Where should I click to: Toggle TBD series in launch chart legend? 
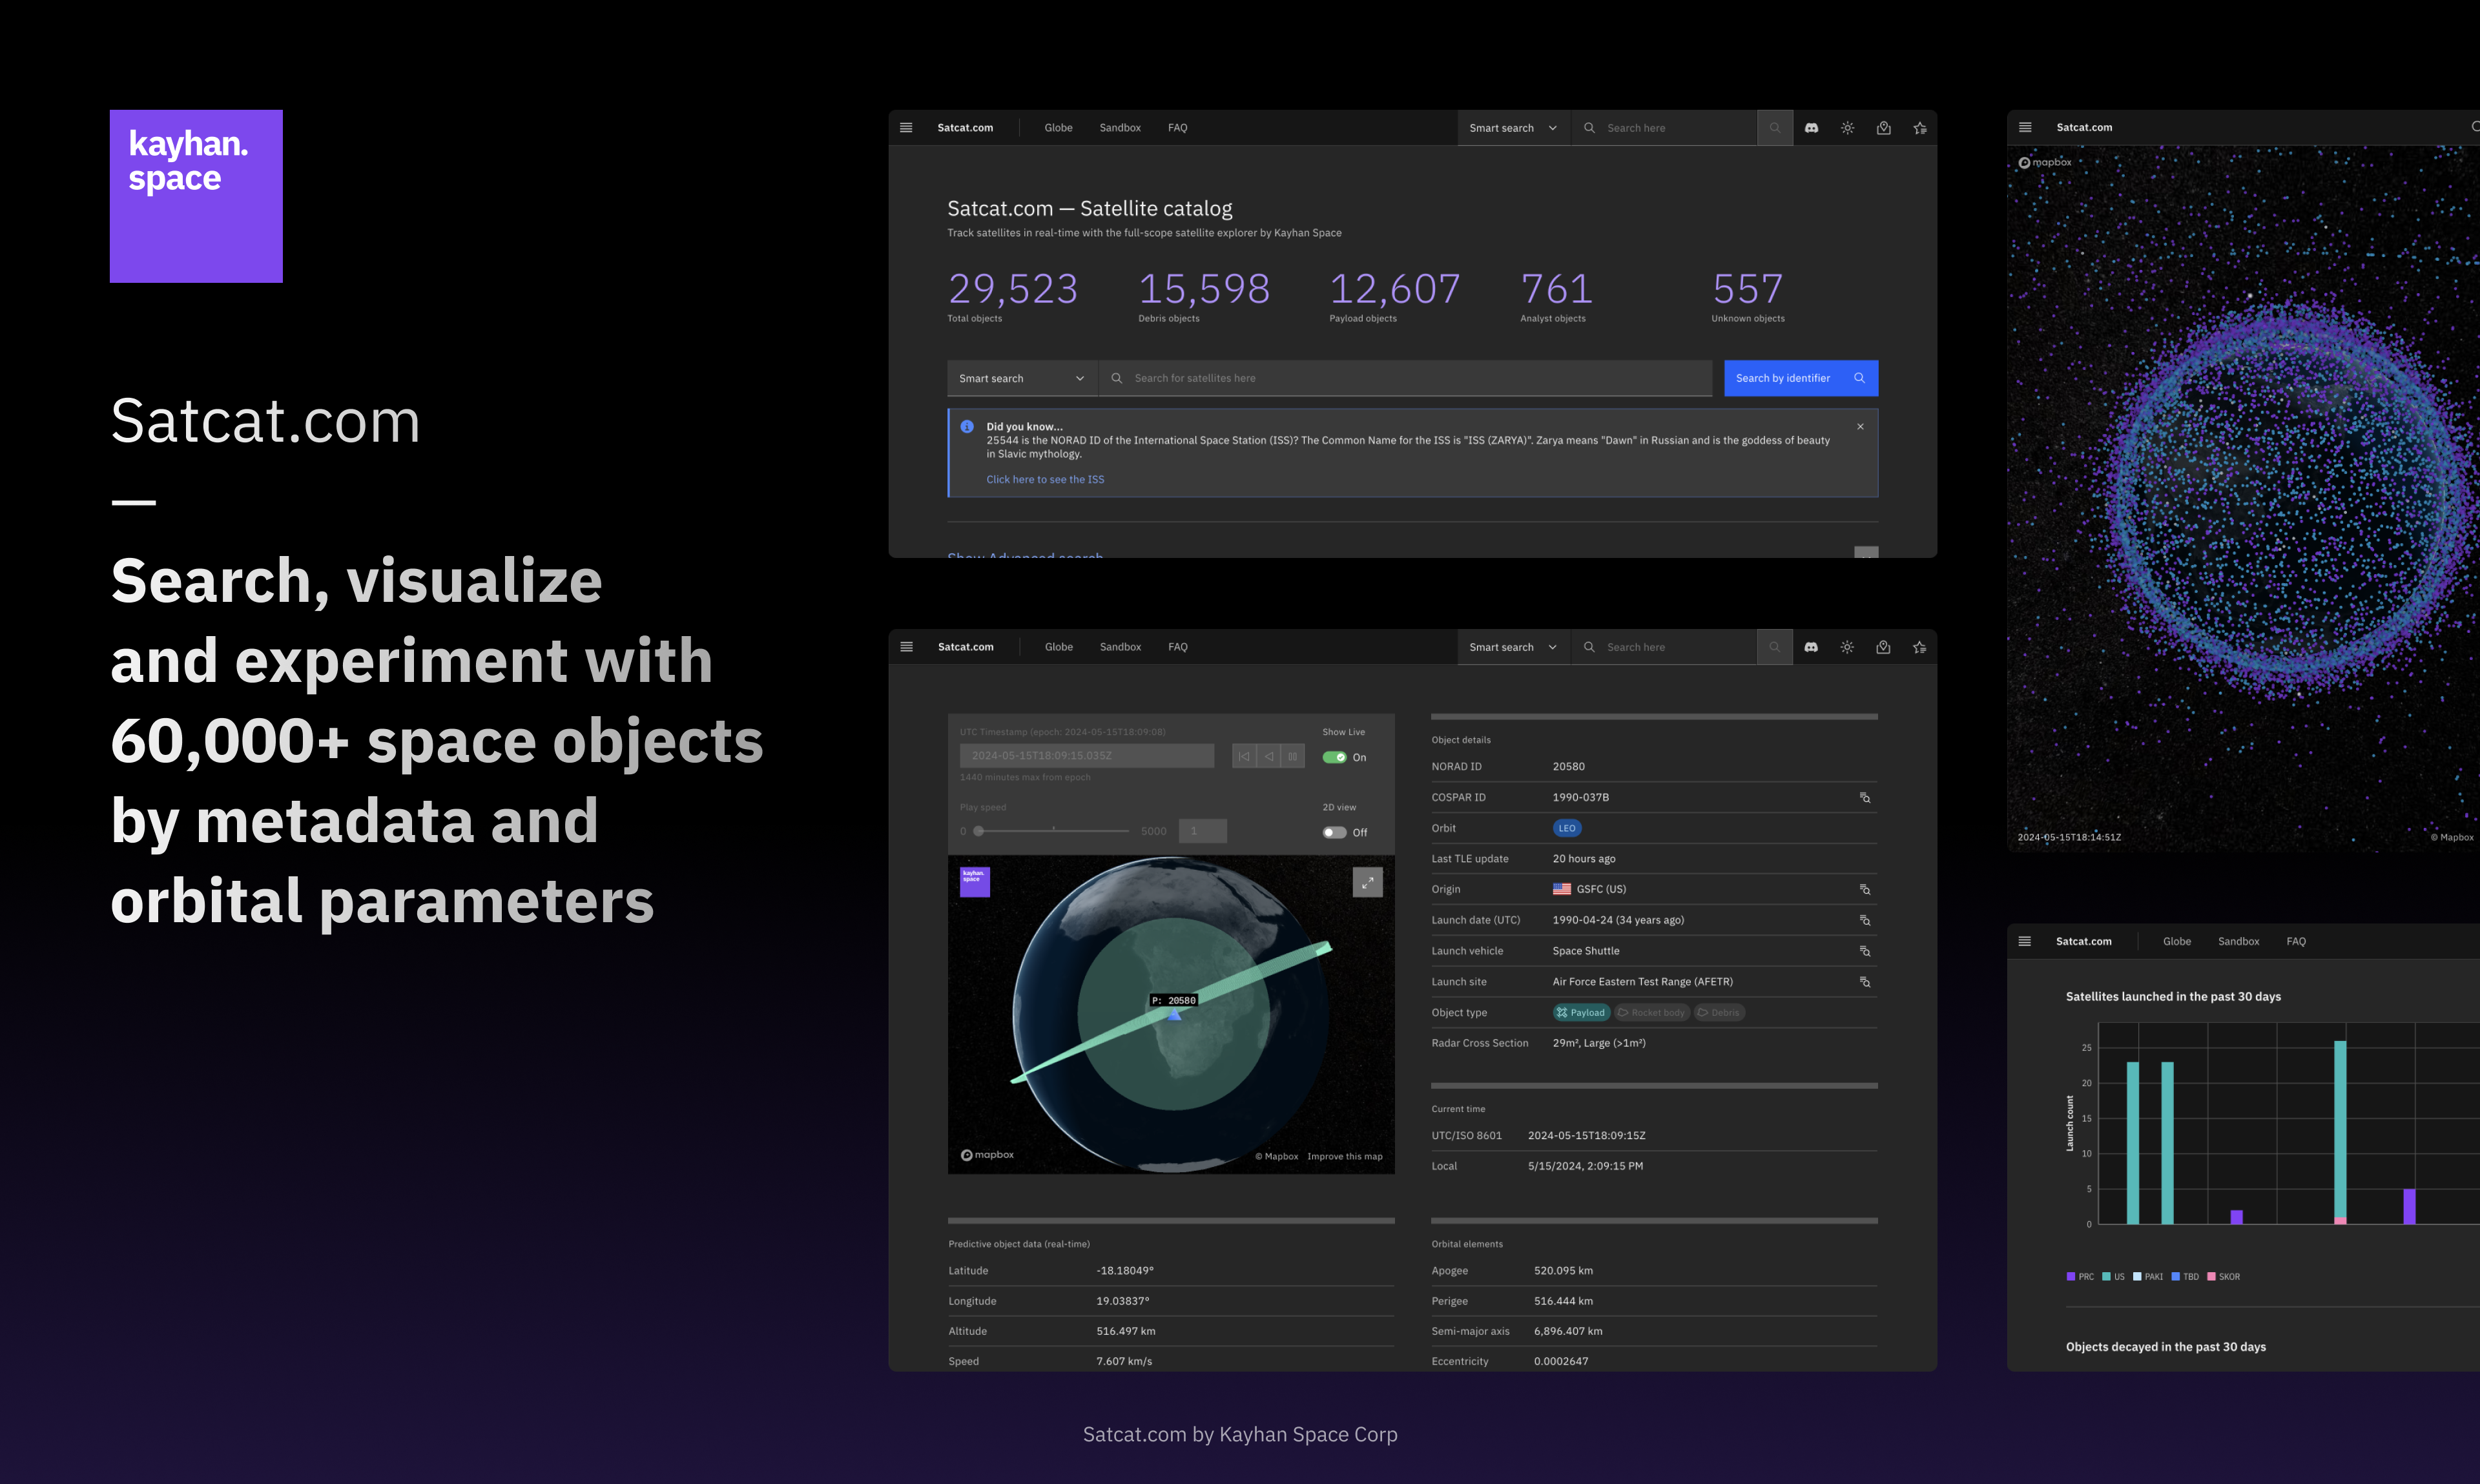(2185, 1277)
